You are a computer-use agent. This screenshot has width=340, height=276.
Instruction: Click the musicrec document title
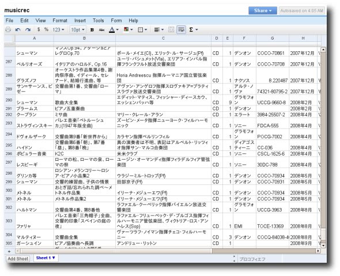tap(17, 10)
